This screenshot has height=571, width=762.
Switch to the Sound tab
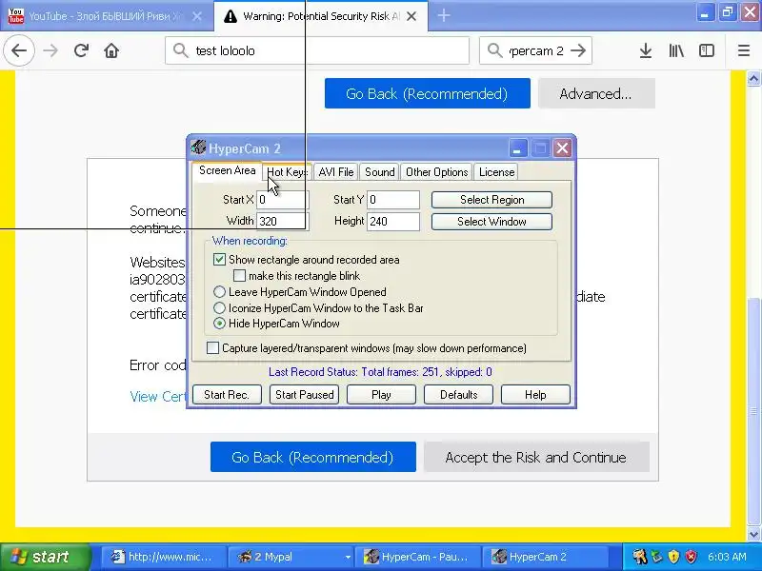379,172
